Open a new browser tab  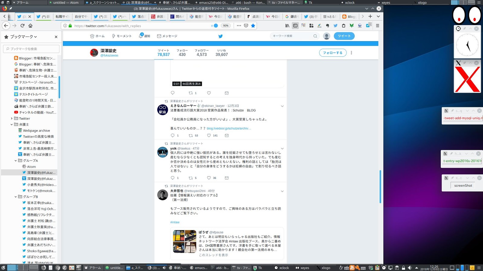[x=370, y=16]
